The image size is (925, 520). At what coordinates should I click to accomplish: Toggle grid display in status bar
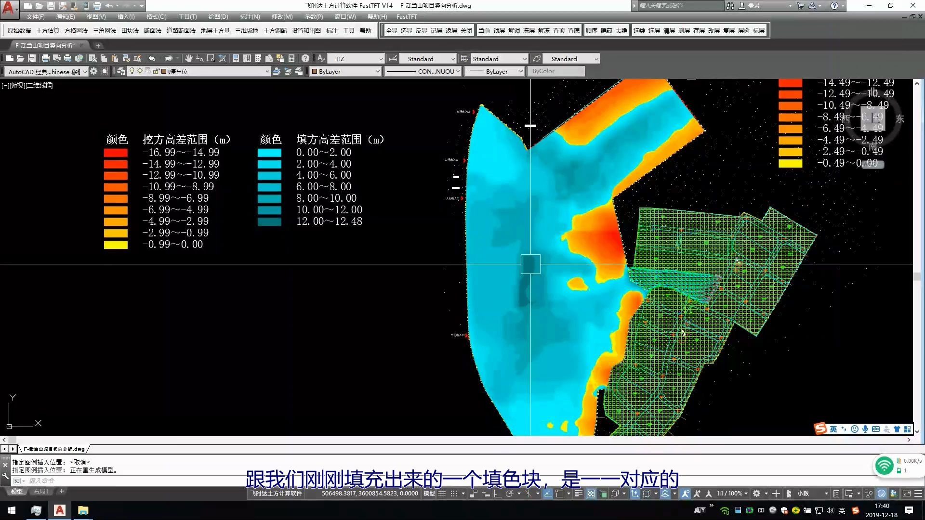442,494
